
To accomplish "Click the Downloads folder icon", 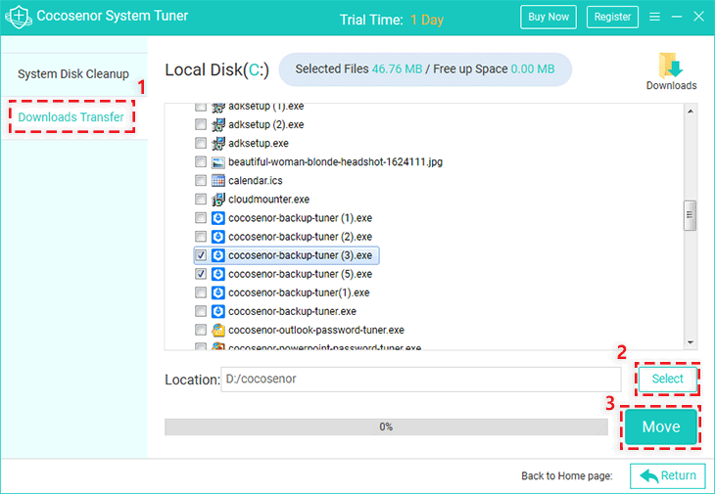I will (x=671, y=66).
